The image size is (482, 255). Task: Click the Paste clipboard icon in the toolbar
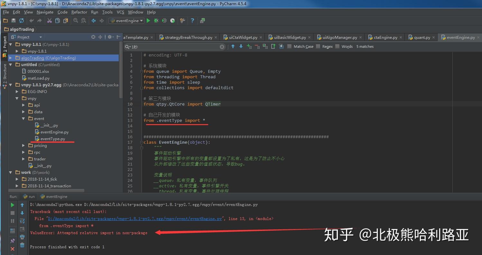pos(66,21)
